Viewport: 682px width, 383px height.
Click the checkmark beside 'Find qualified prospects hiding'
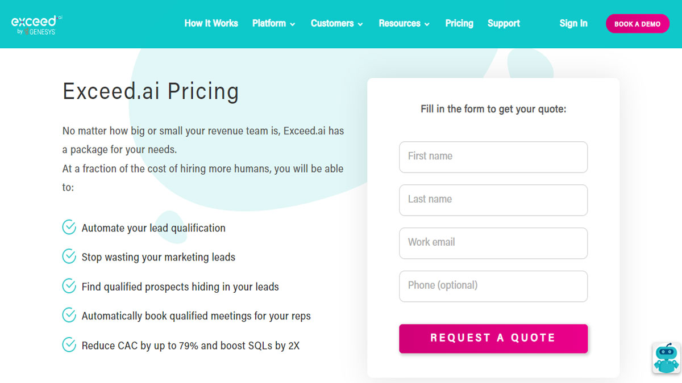click(69, 286)
